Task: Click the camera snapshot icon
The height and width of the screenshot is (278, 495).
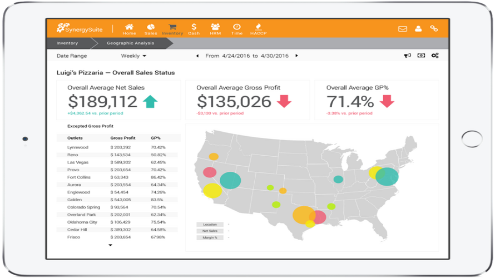Action: [421, 56]
